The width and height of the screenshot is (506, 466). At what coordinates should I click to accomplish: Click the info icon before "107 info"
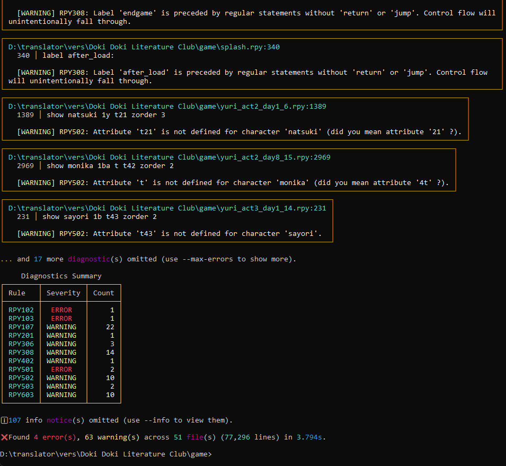coord(4,420)
